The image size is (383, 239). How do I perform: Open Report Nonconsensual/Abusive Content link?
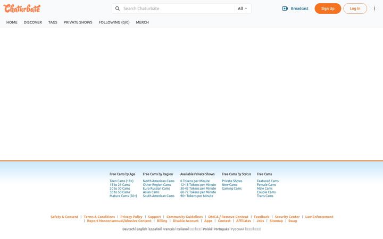pyautogui.click(x=119, y=221)
